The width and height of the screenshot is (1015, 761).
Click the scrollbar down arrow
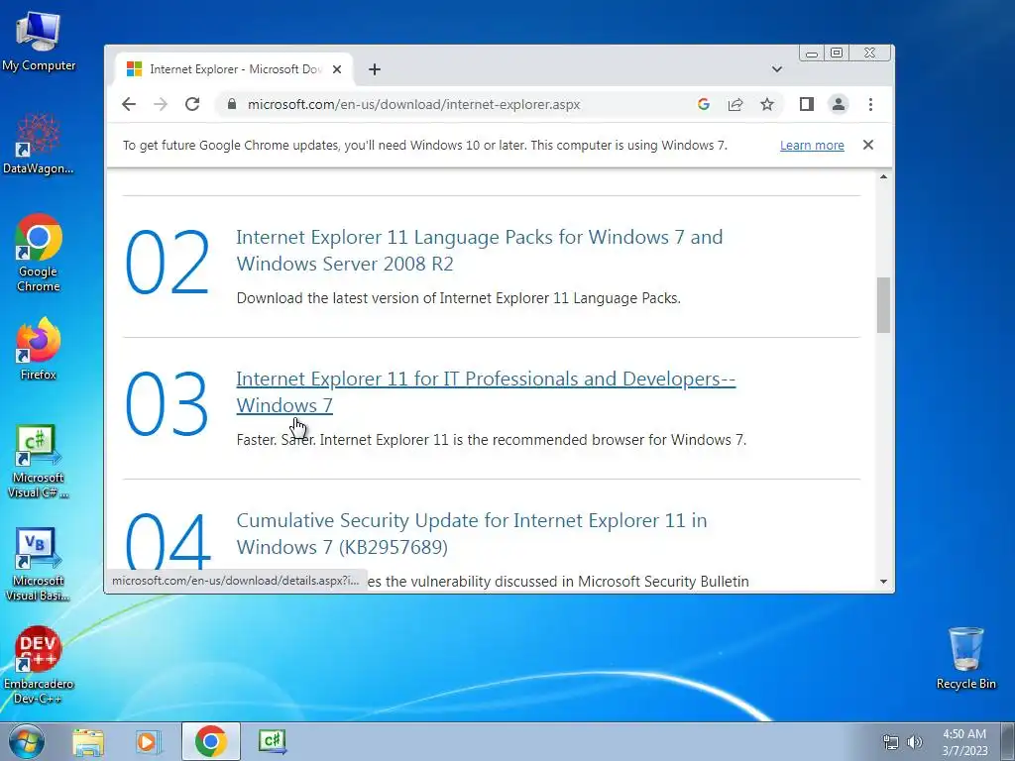point(883,582)
